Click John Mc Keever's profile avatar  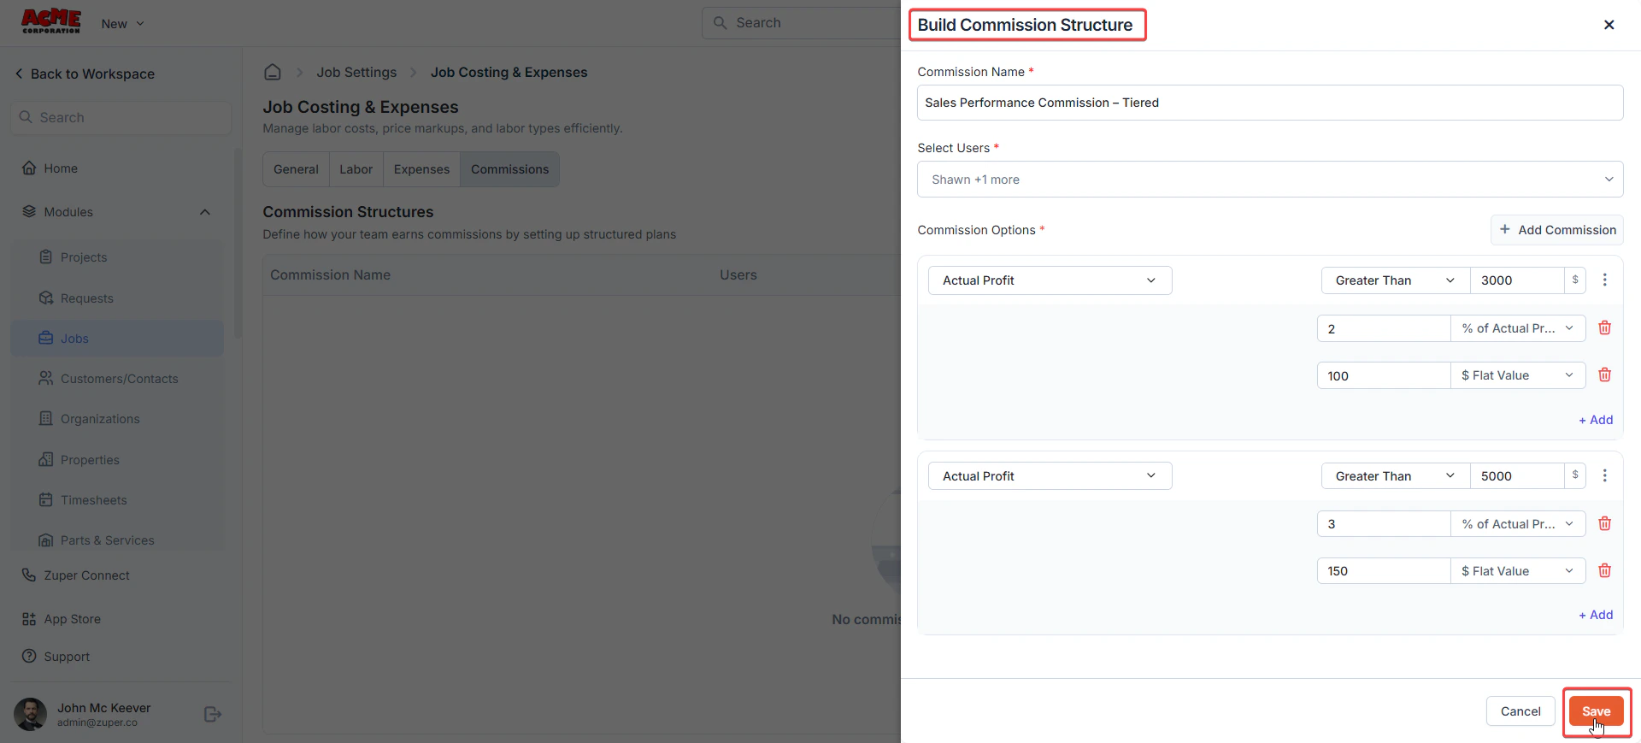click(31, 714)
